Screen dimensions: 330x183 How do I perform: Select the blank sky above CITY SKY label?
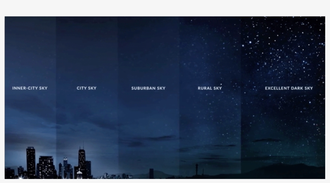(x=87, y=48)
